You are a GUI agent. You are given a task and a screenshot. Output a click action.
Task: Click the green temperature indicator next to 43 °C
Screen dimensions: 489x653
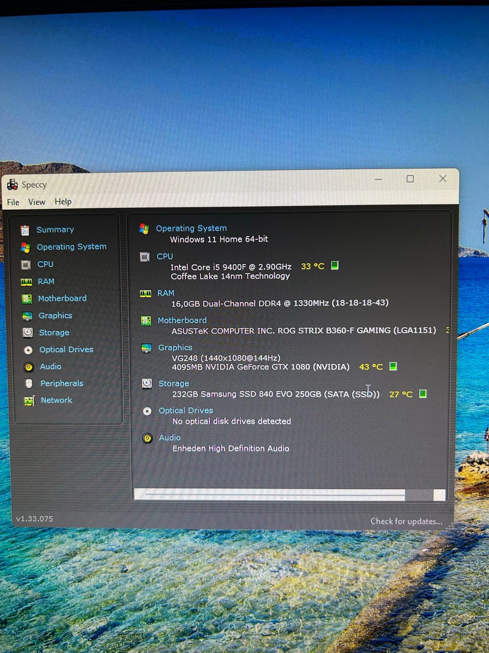point(393,366)
